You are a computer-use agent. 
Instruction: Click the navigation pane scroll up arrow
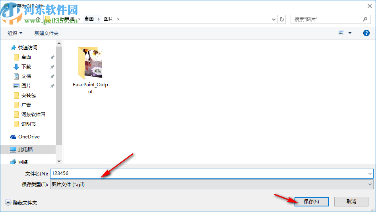(x=59, y=43)
